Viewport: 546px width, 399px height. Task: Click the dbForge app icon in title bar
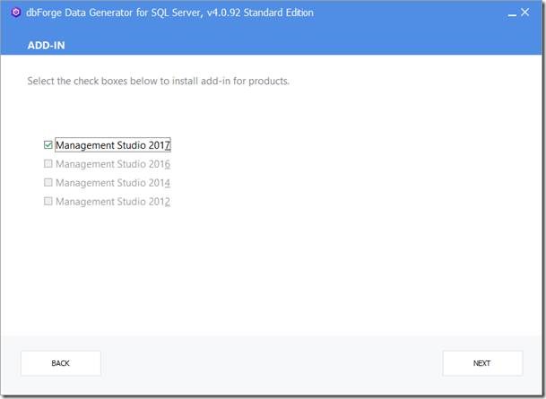[15, 13]
